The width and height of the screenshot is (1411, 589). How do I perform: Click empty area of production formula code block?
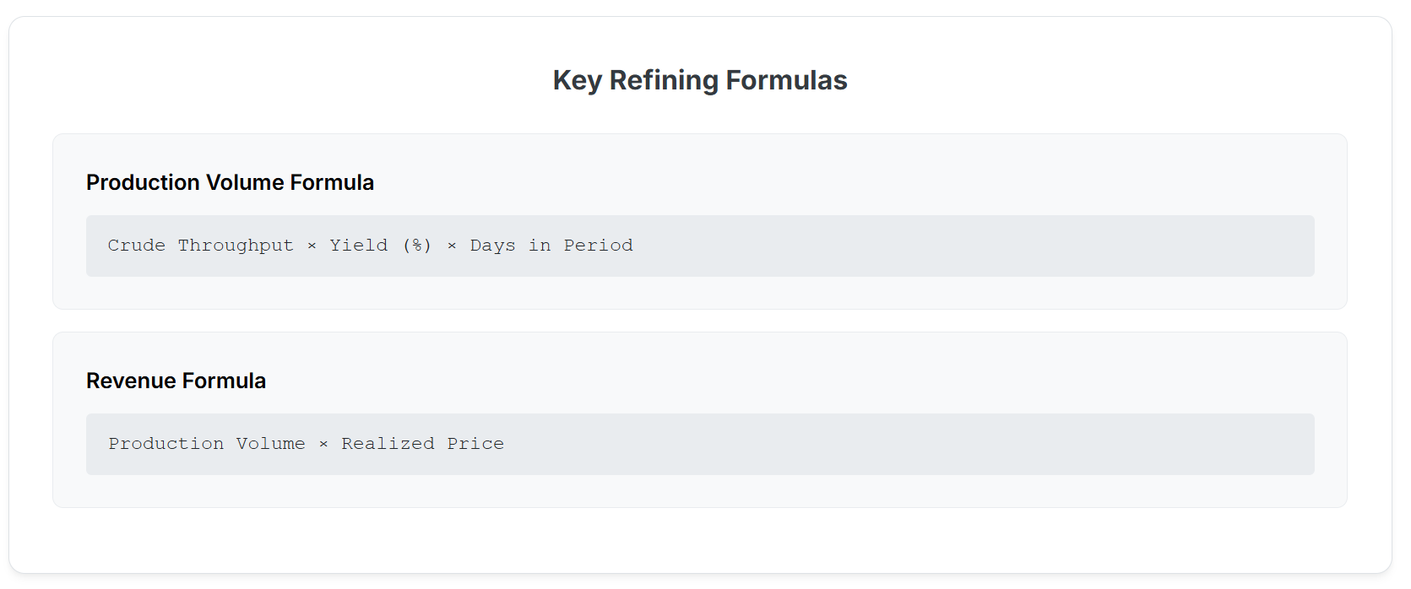pos(971,246)
